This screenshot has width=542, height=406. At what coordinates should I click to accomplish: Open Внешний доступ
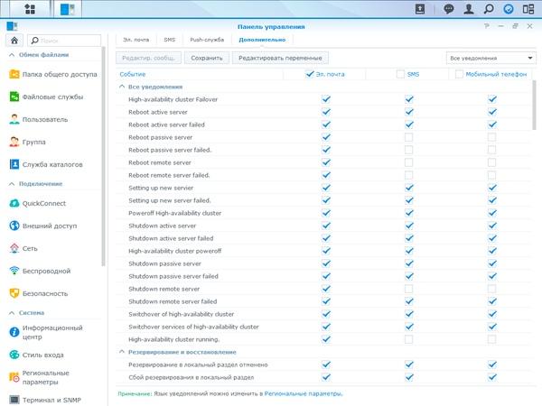43,226
